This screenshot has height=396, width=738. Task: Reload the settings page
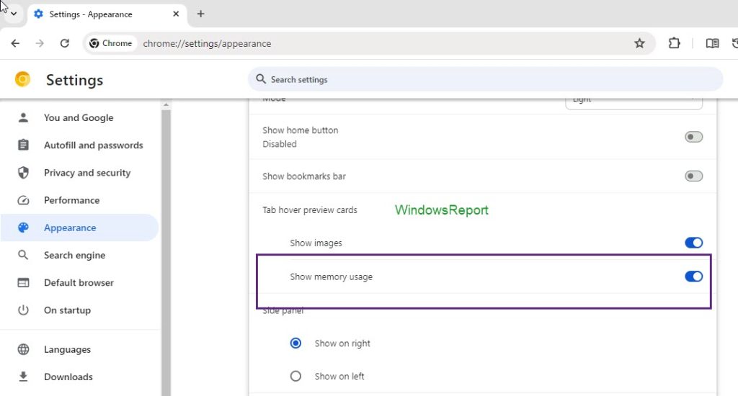coord(64,43)
